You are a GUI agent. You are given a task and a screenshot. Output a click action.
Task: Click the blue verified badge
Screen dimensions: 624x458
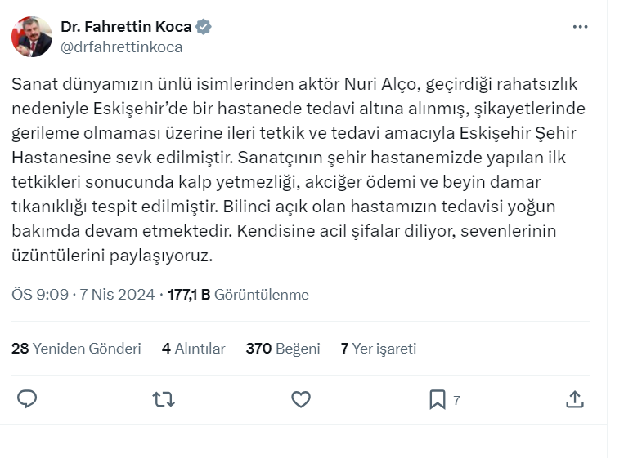(204, 27)
